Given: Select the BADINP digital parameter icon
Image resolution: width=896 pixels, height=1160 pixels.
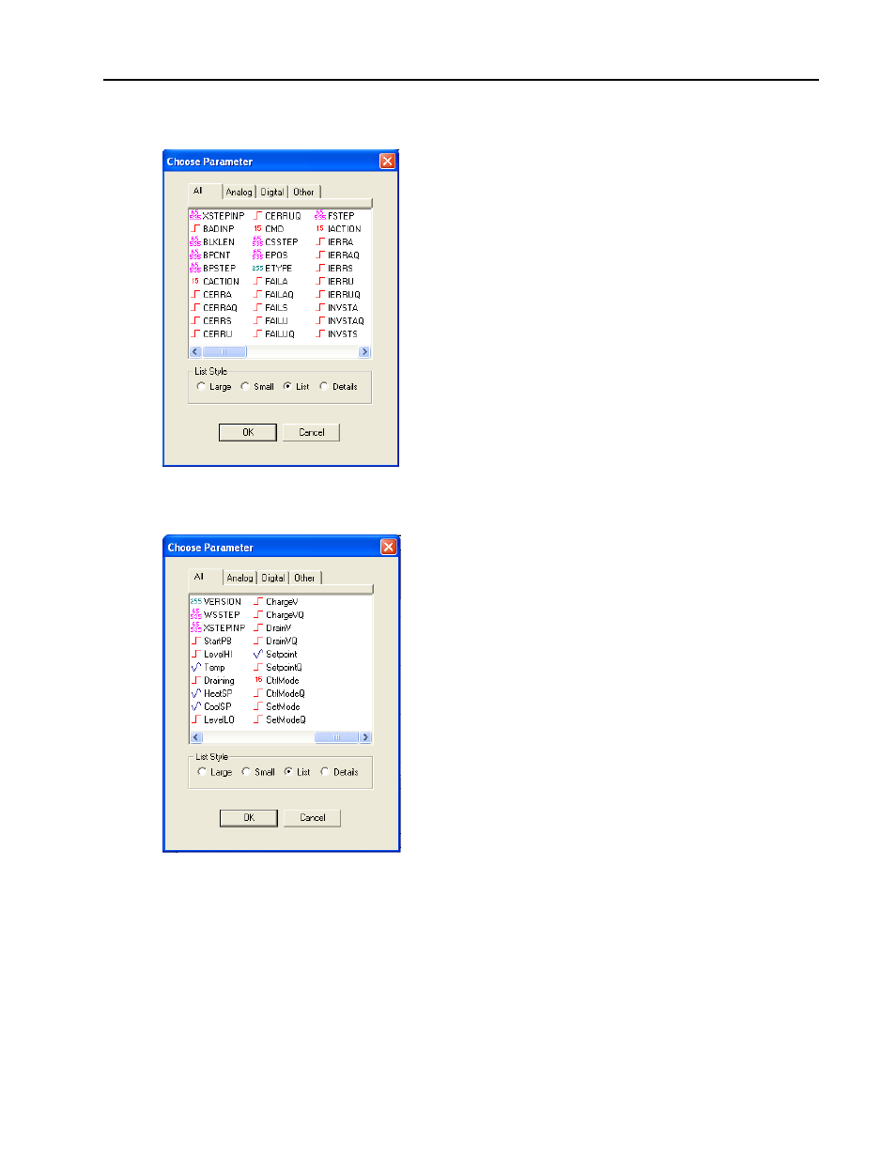Looking at the screenshot, I should (195, 228).
